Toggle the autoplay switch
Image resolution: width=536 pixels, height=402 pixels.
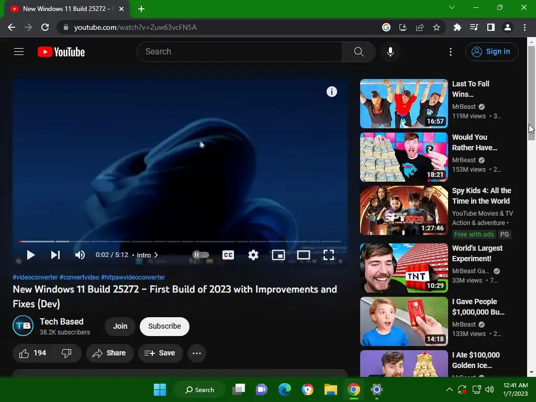pos(200,255)
